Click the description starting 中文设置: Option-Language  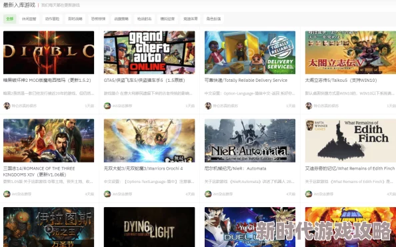(x=250, y=93)
